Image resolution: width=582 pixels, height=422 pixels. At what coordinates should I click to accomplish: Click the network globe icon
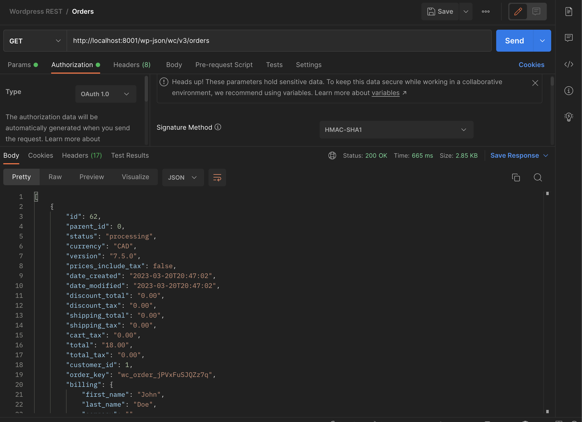click(332, 156)
